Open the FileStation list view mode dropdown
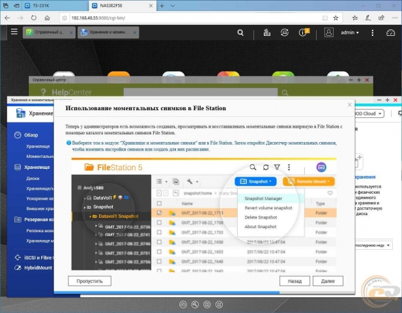 (162, 181)
